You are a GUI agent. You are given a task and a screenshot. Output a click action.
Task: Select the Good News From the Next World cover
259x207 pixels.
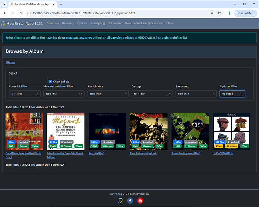coord(24,131)
